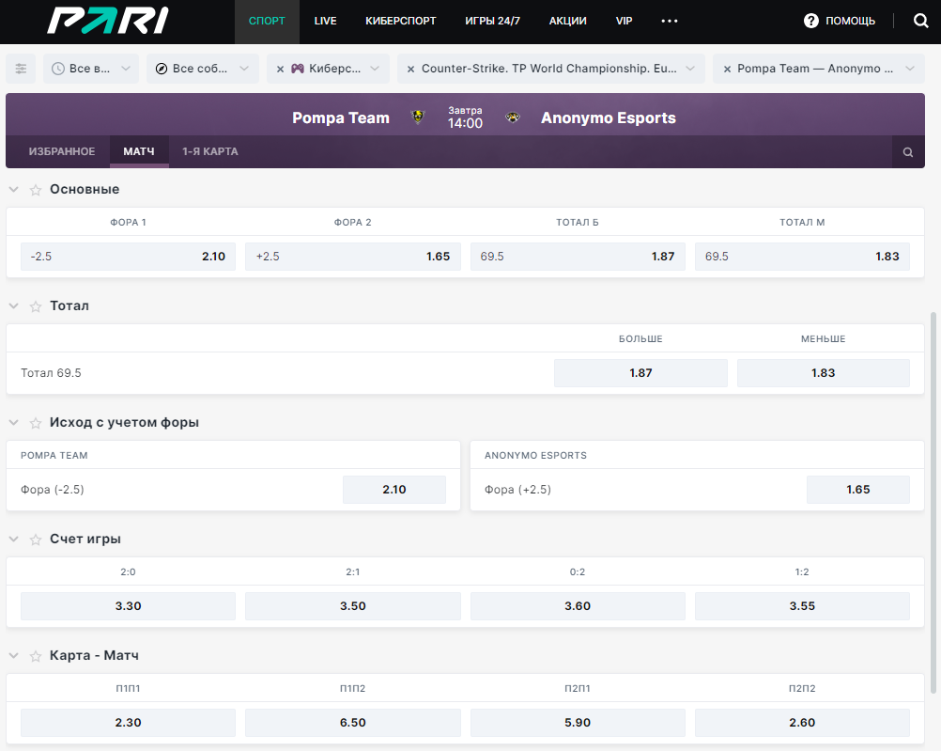Select Anonymo Esports Фора (+2.5) odds 1.65
Viewport: 941px width, 751px height.
point(858,490)
